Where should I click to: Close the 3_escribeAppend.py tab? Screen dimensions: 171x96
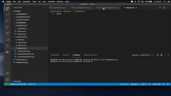point(119,8)
